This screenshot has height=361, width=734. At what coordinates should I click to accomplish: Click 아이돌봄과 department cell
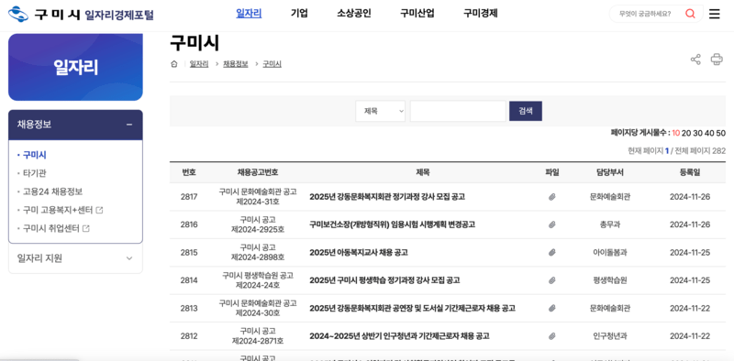pyautogui.click(x=610, y=253)
